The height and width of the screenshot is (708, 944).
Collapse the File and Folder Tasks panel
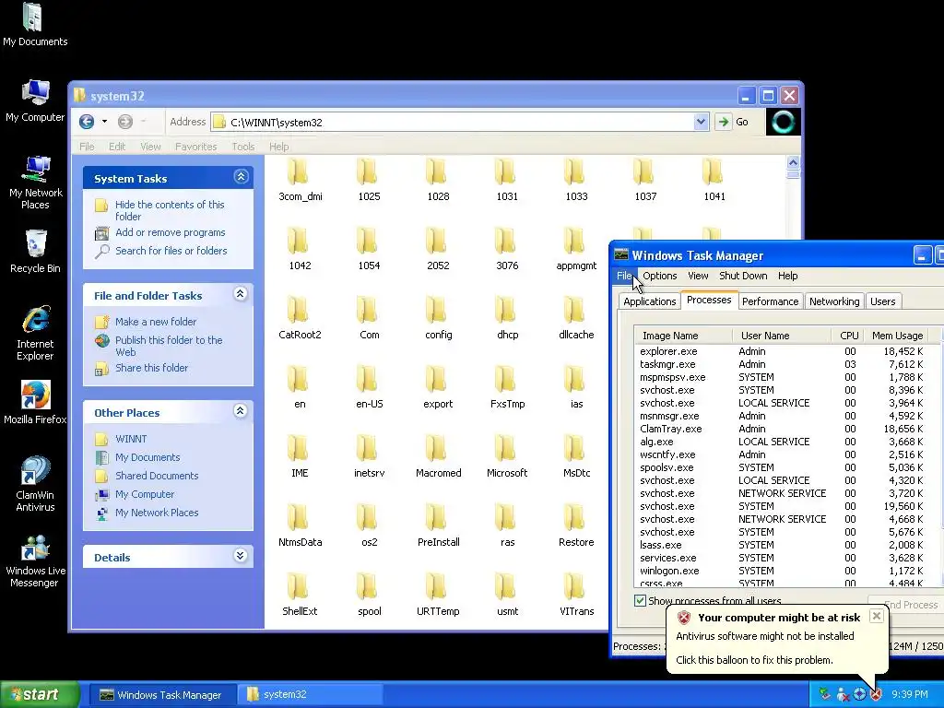(241, 294)
